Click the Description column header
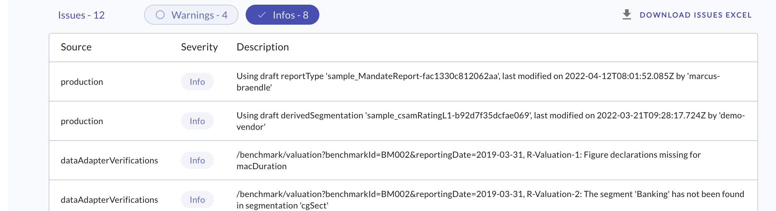776x211 pixels. (262, 47)
